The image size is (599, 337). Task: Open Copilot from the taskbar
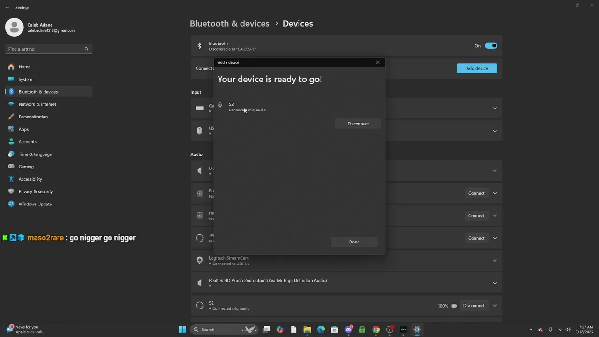point(280,330)
